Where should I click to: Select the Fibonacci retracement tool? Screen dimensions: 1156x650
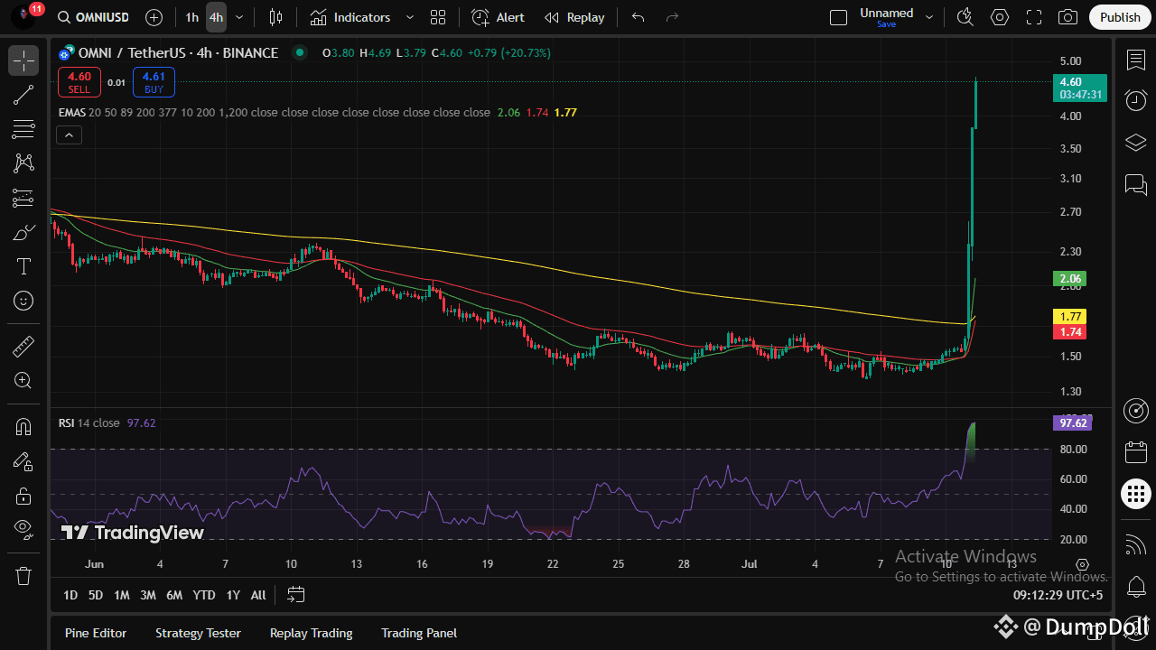coord(23,129)
